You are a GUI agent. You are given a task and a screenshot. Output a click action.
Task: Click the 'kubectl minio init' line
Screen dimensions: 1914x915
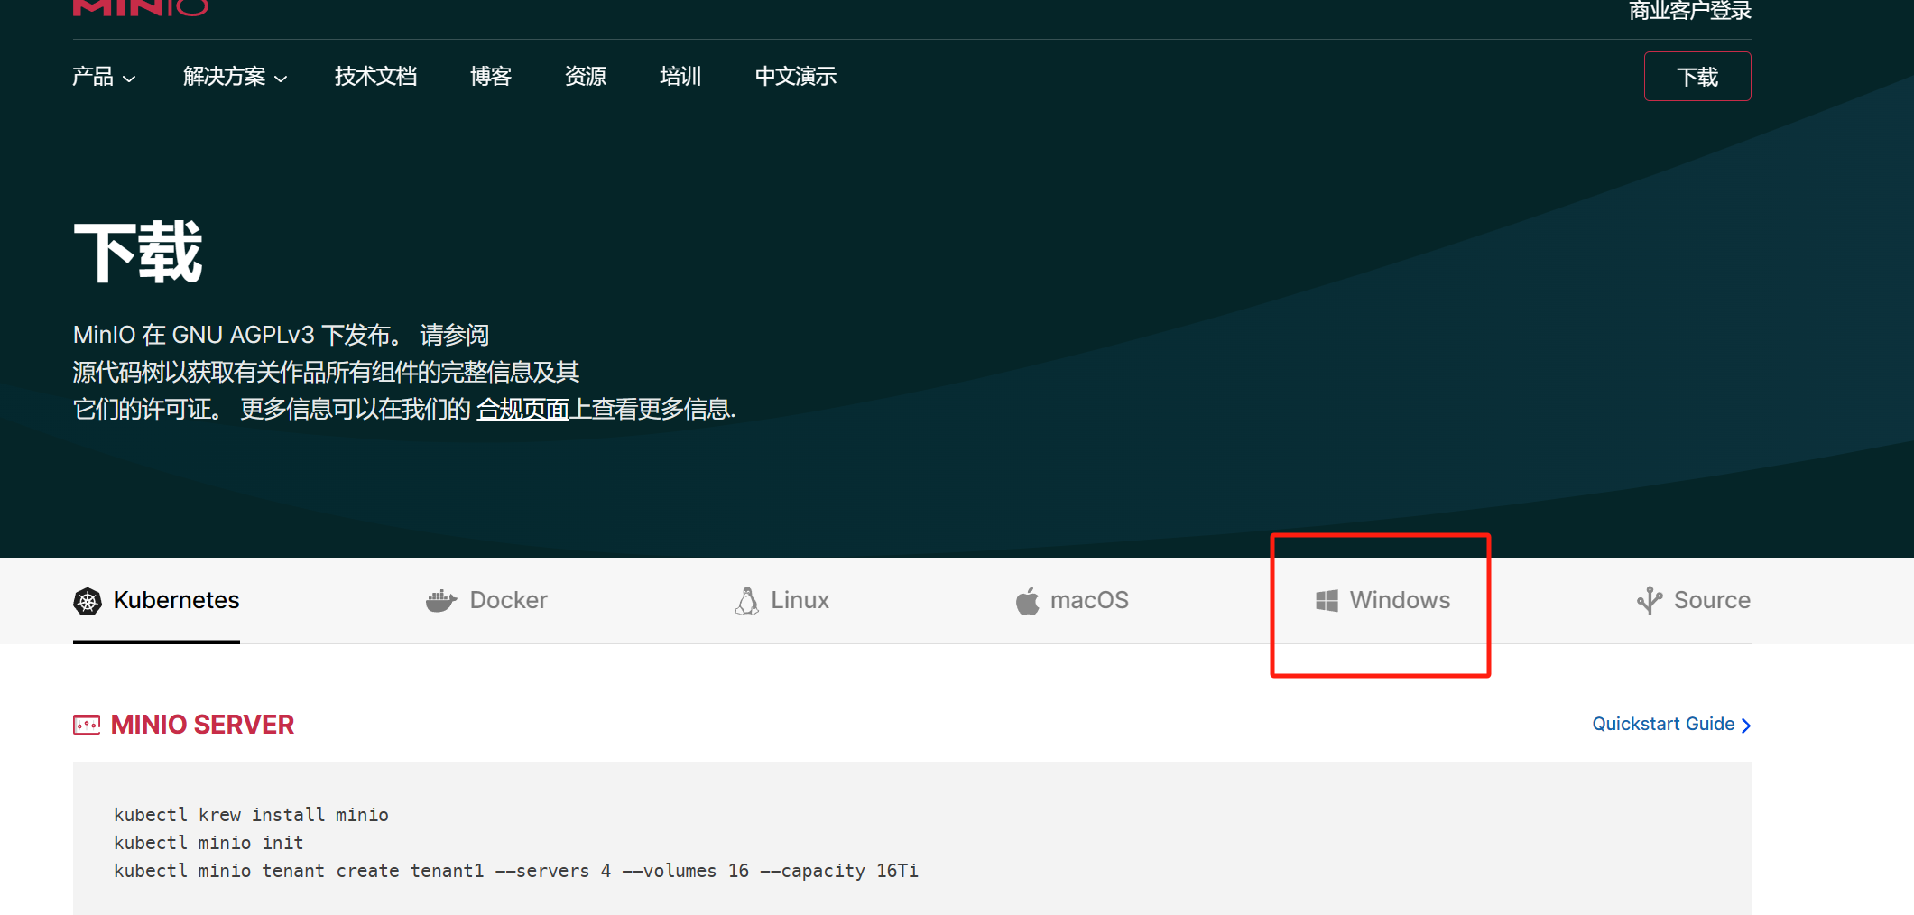click(208, 843)
